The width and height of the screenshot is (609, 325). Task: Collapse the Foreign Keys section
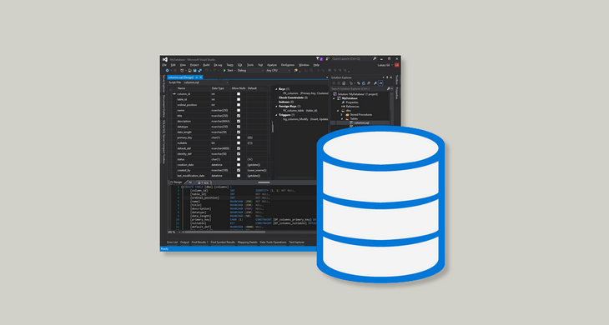click(276, 107)
